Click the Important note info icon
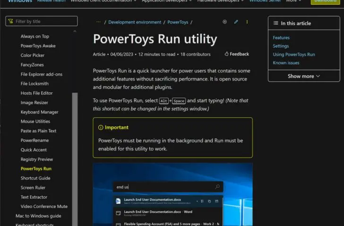This screenshot has height=226, width=344. [x=101, y=128]
